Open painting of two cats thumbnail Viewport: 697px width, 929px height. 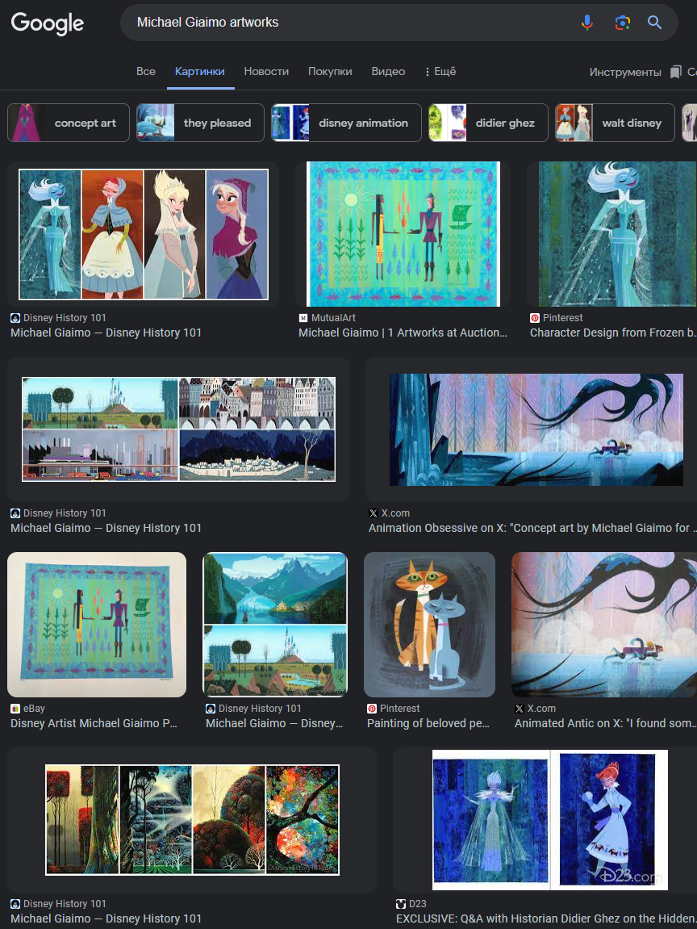click(x=429, y=625)
